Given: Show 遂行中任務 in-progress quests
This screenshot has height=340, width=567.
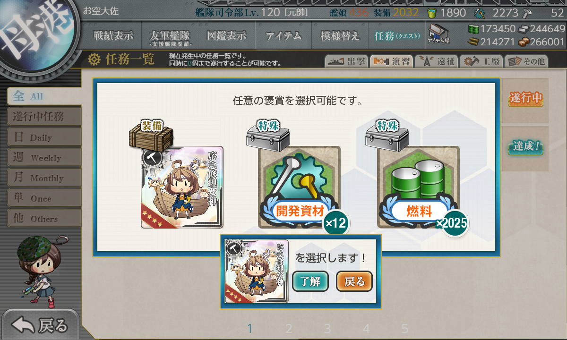Looking at the screenshot, I should tap(44, 117).
